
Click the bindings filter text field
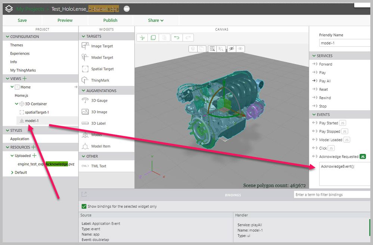click(332, 195)
